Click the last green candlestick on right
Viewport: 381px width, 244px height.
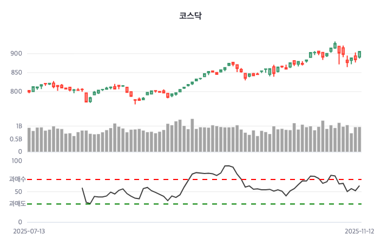click(359, 54)
